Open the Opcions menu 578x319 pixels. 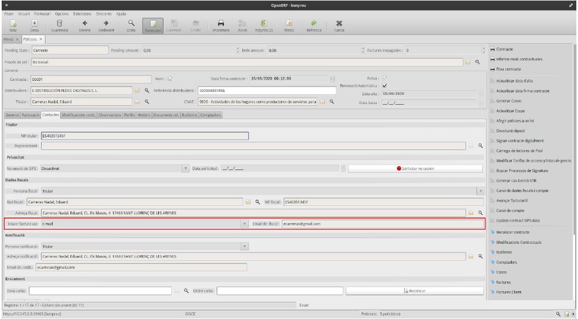click(x=62, y=13)
